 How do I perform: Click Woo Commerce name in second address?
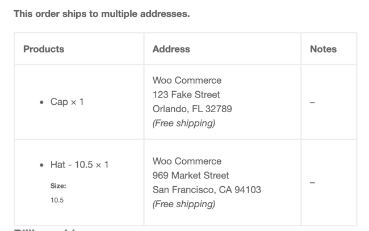[187, 161]
